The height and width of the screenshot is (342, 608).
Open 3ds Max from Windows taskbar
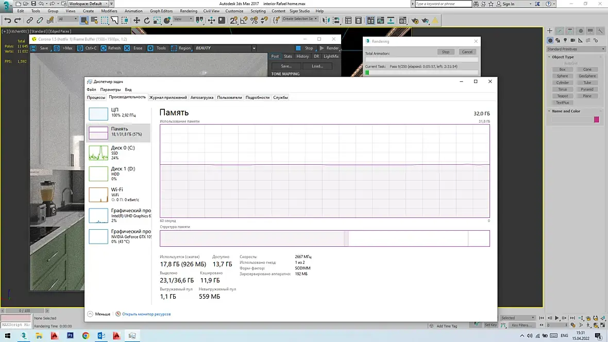point(24,335)
